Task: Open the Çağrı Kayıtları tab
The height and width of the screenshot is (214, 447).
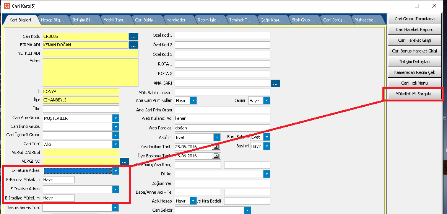Action: pyautogui.click(x=272, y=20)
